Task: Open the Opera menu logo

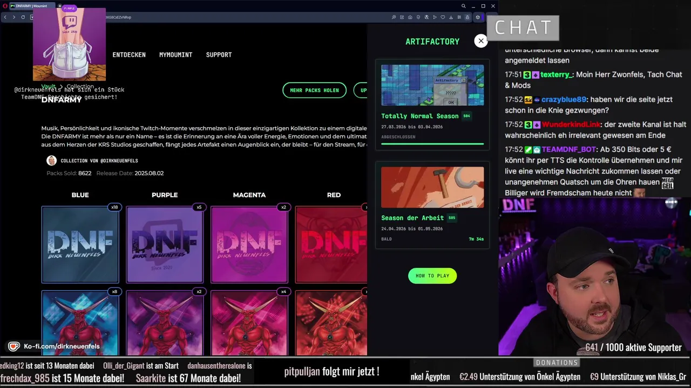Action: tap(5, 6)
